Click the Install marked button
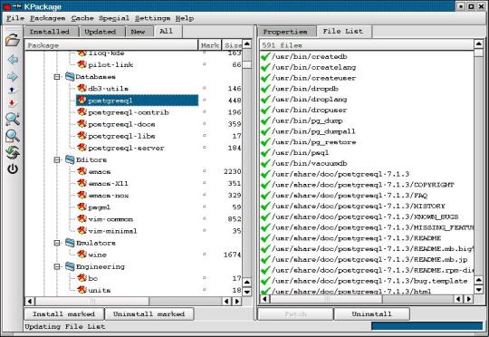Viewport: 489px width, 337px height. point(64,314)
